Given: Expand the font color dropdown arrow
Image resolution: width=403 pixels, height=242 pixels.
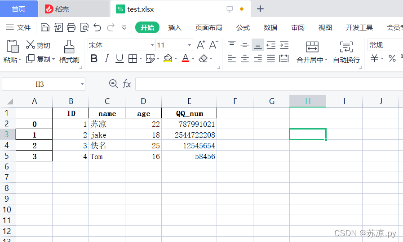Looking at the screenshot, I should click(193, 59).
